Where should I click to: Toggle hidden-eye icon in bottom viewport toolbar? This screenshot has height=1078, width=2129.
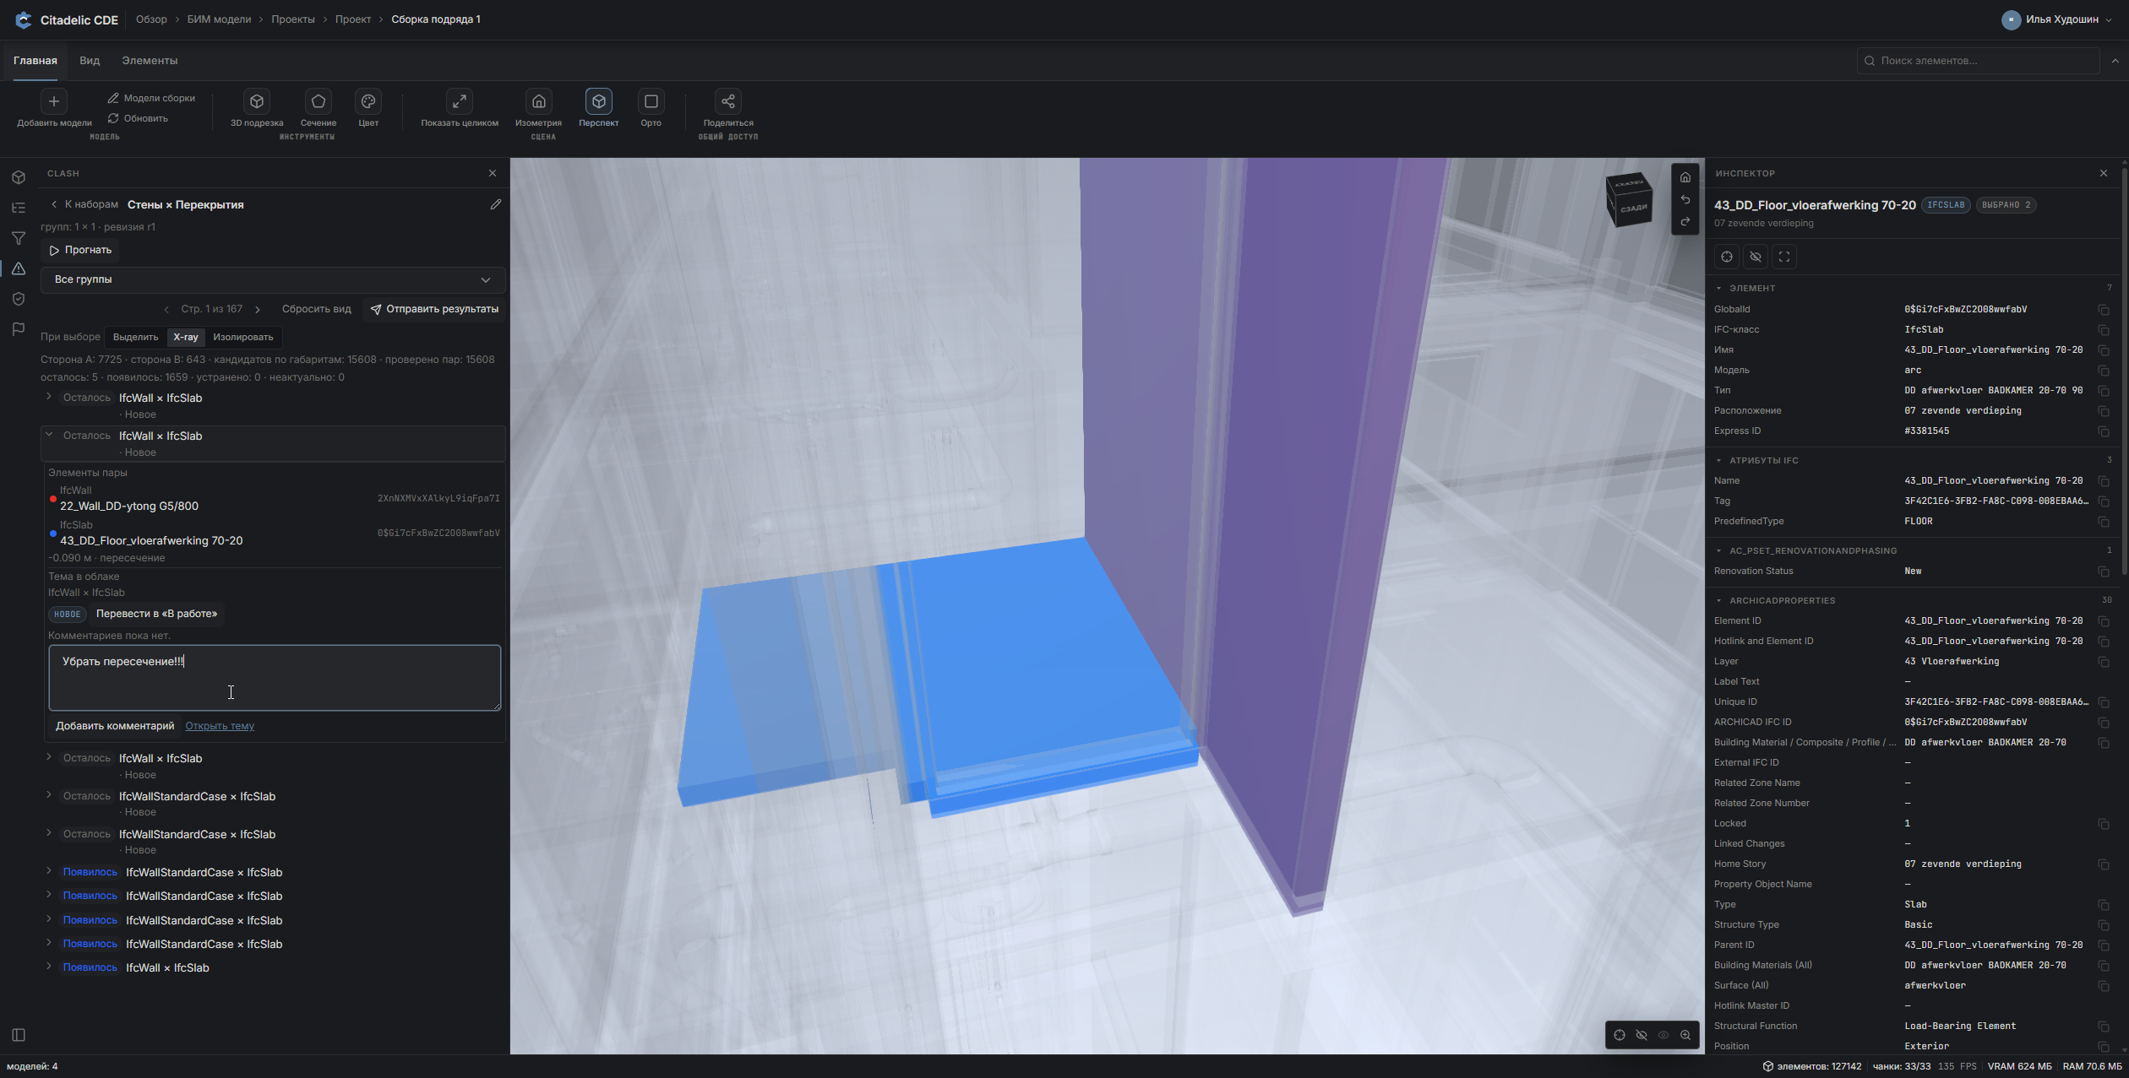pos(1642,1035)
